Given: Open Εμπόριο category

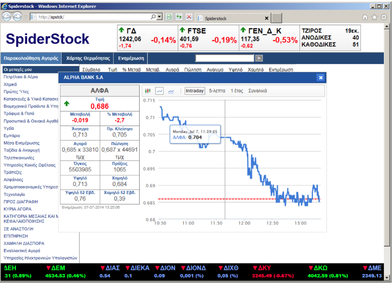Looking at the screenshot, I should pyautogui.click(x=12, y=135).
